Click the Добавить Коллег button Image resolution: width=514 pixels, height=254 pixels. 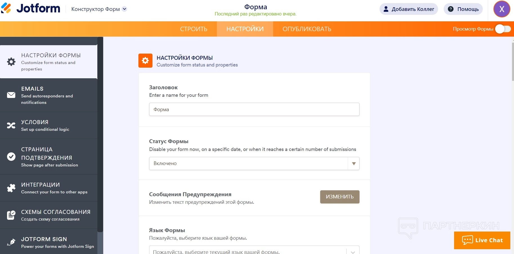408,9
